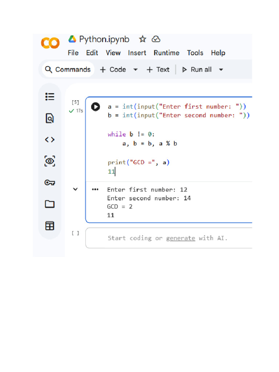279x372 pixels.
Task: Open the Commands palette button
Action: pyautogui.click(x=68, y=69)
